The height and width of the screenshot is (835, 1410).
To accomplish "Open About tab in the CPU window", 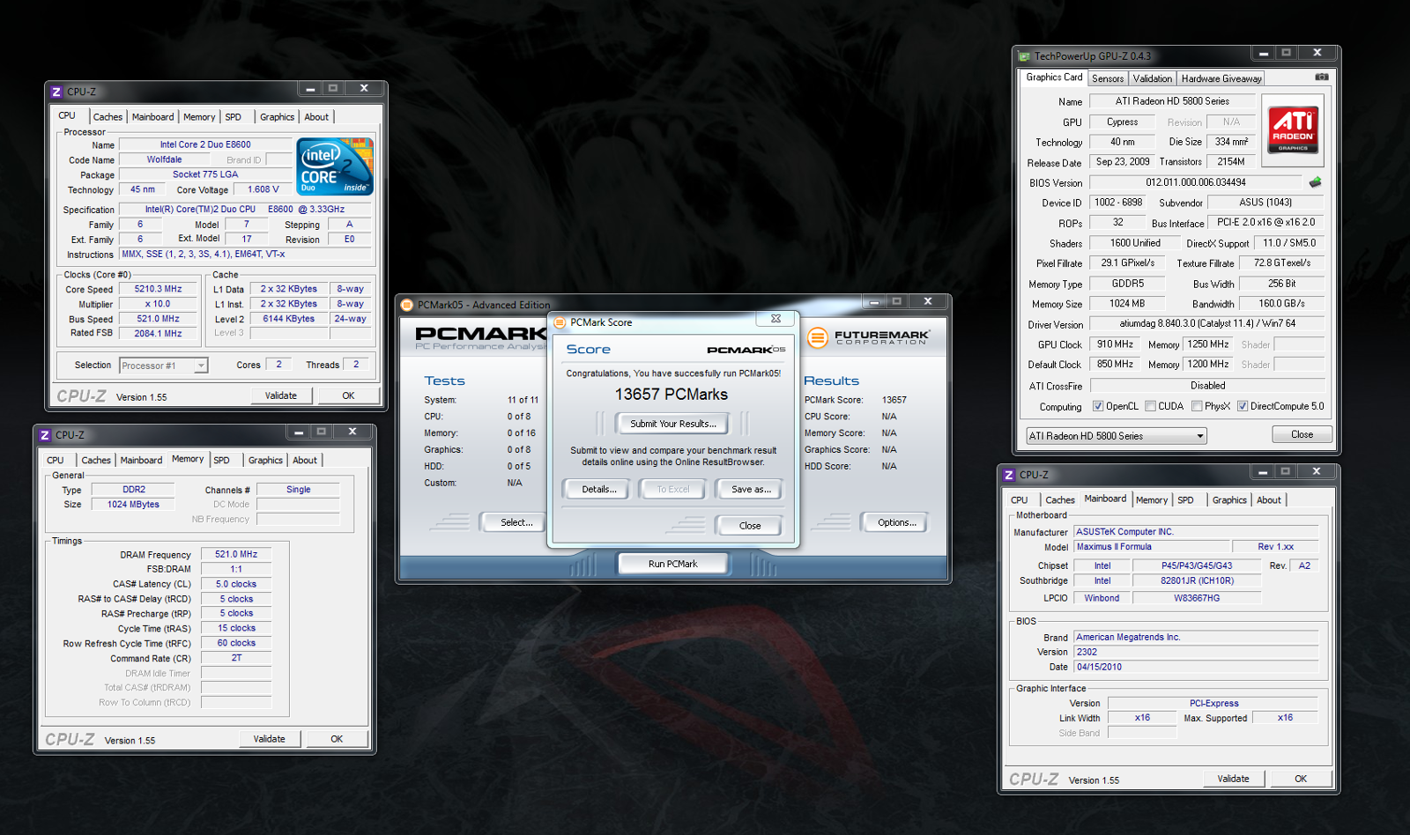I will click(x=316, y=117).
